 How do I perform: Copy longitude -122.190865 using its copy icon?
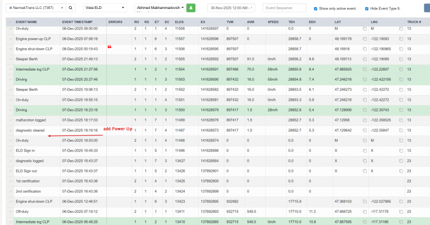(x=401, y=49)
